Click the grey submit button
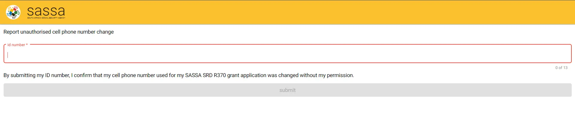The image size is (575, 119). (287, 90)
